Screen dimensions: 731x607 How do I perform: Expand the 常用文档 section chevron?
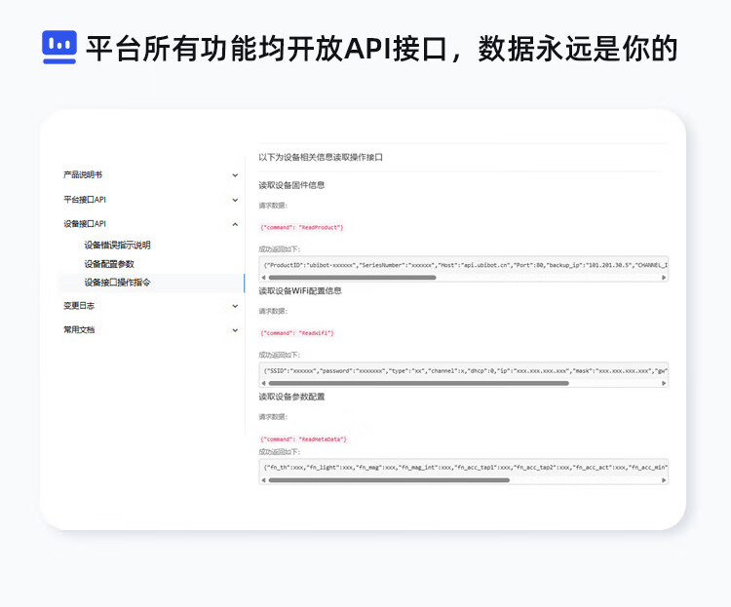(x=235, y=330)
